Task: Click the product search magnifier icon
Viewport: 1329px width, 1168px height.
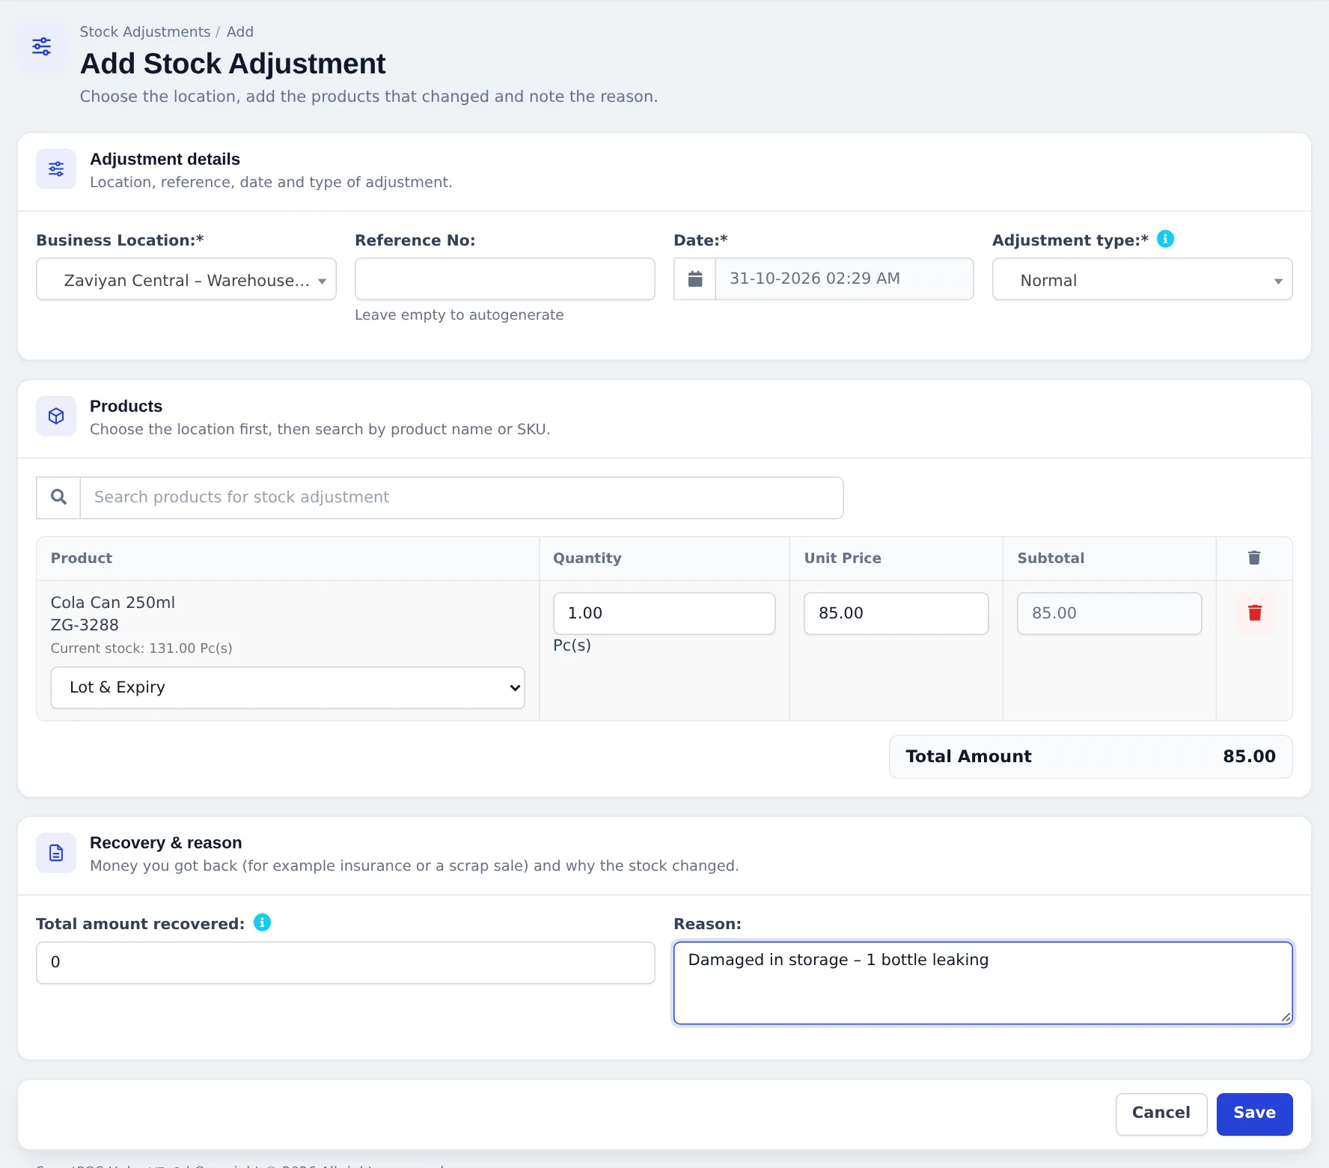Action: [58, 497]
